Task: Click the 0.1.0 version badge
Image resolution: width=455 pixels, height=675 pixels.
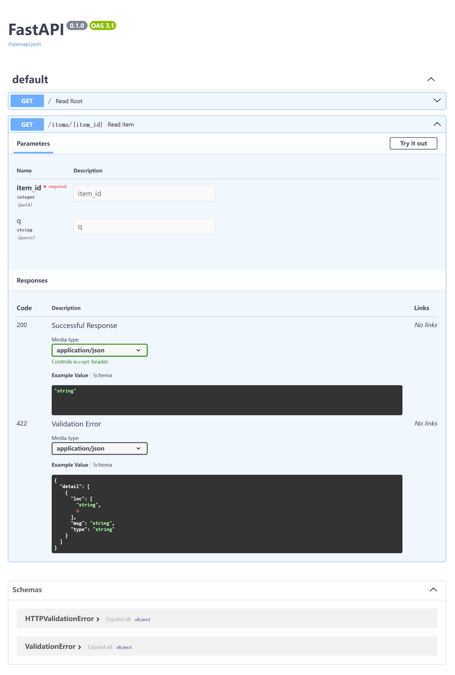Action: tap(77, 26)
